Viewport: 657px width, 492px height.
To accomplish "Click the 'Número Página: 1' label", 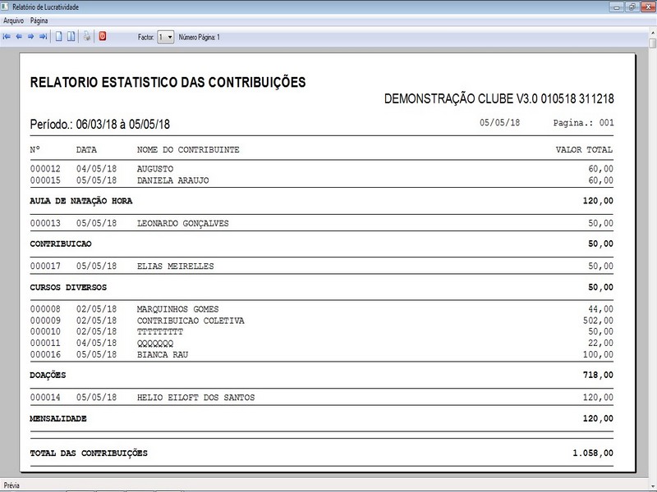I will pos(200,37).
